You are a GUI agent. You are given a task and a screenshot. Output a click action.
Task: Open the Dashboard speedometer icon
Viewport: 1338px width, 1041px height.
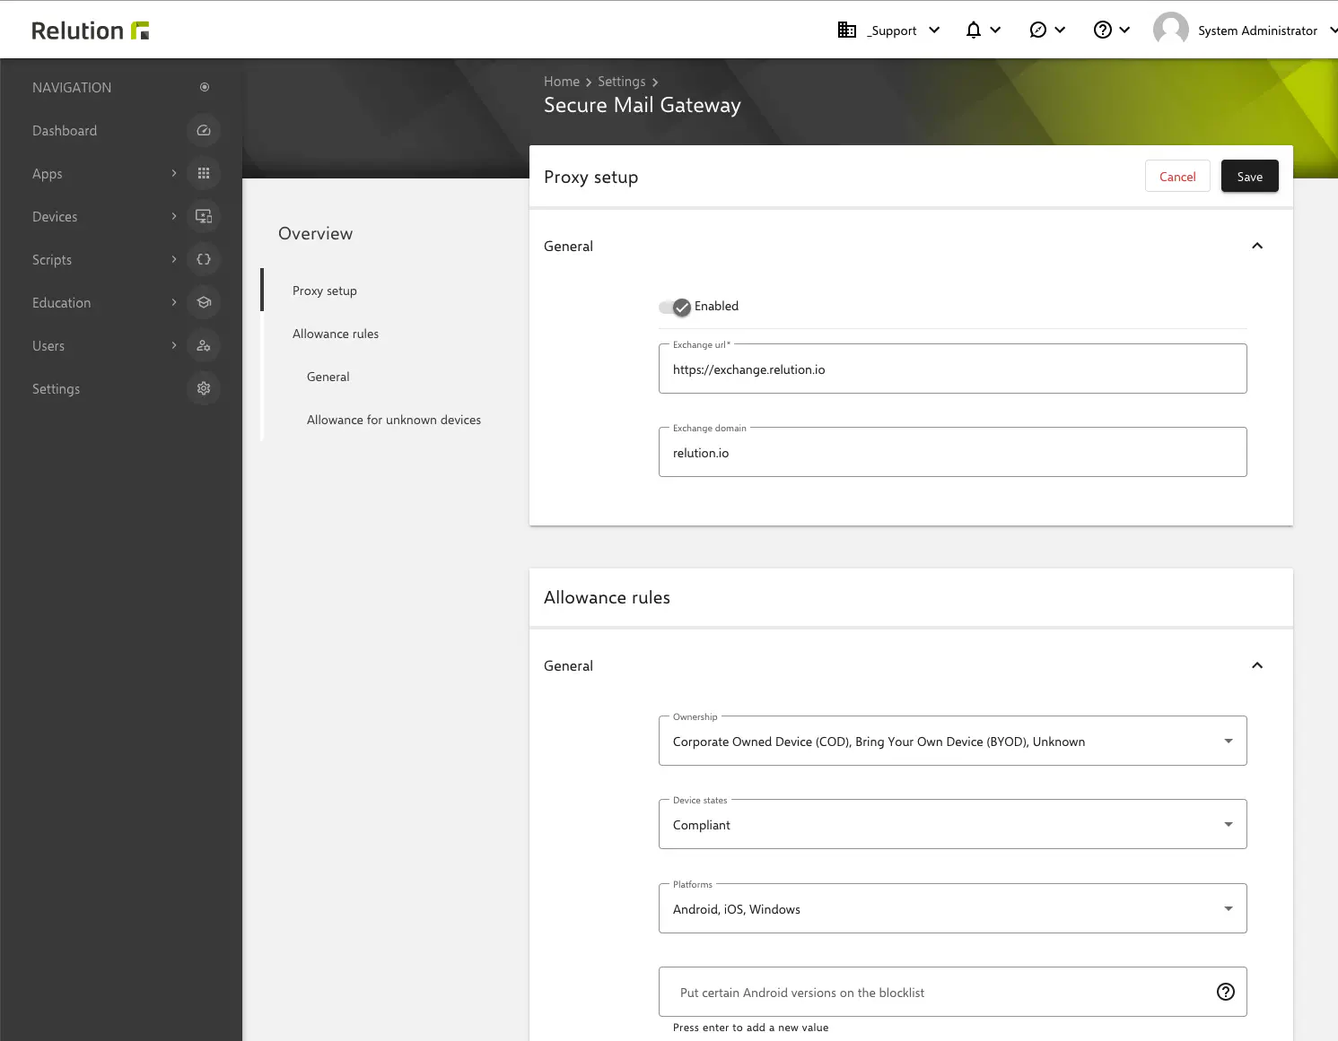(204, 130)
